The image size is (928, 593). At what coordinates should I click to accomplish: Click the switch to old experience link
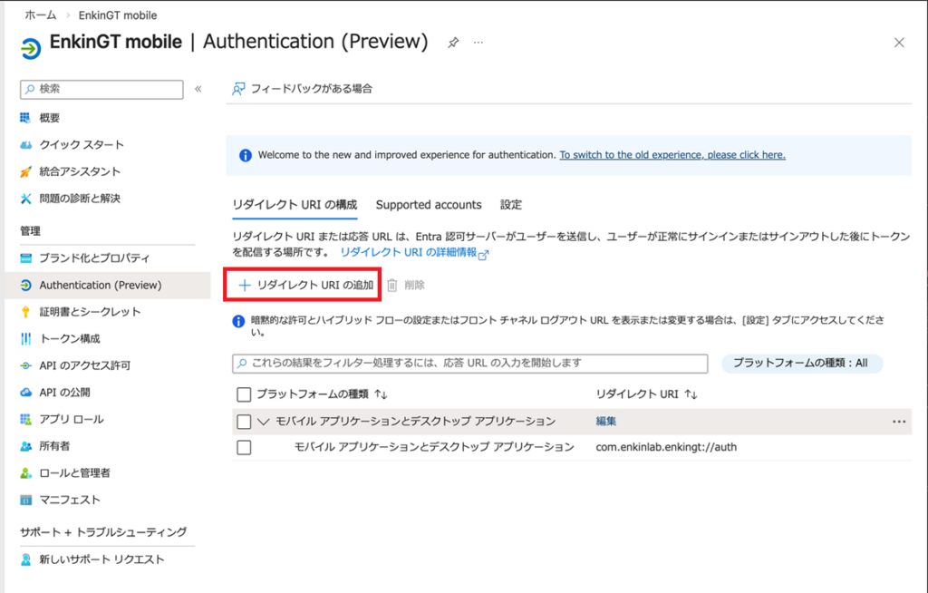672,155
